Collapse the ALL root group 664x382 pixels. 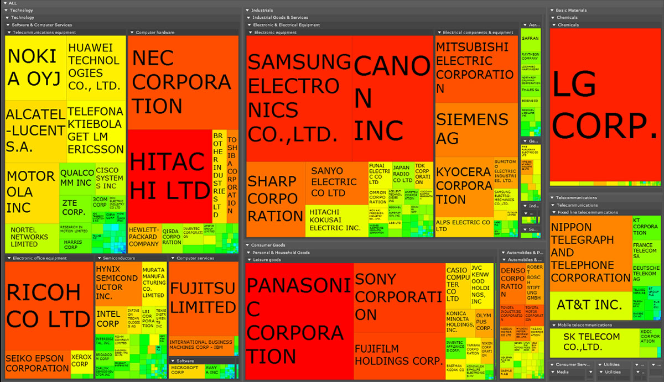coord(5,3)
